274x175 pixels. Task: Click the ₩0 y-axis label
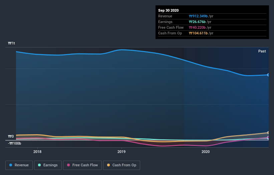(x=11, y=136)
